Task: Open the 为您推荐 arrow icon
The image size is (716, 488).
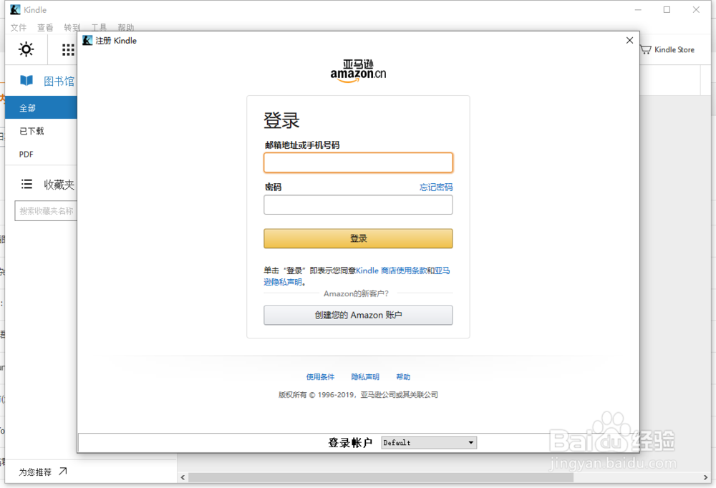Action: tap(63, 471)
